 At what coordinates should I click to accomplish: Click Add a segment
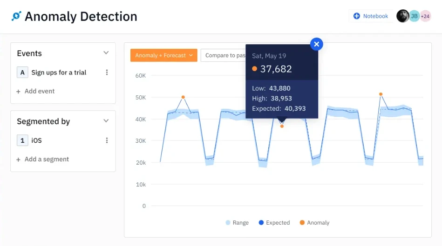pyautogui.click(x=42, y=160)
